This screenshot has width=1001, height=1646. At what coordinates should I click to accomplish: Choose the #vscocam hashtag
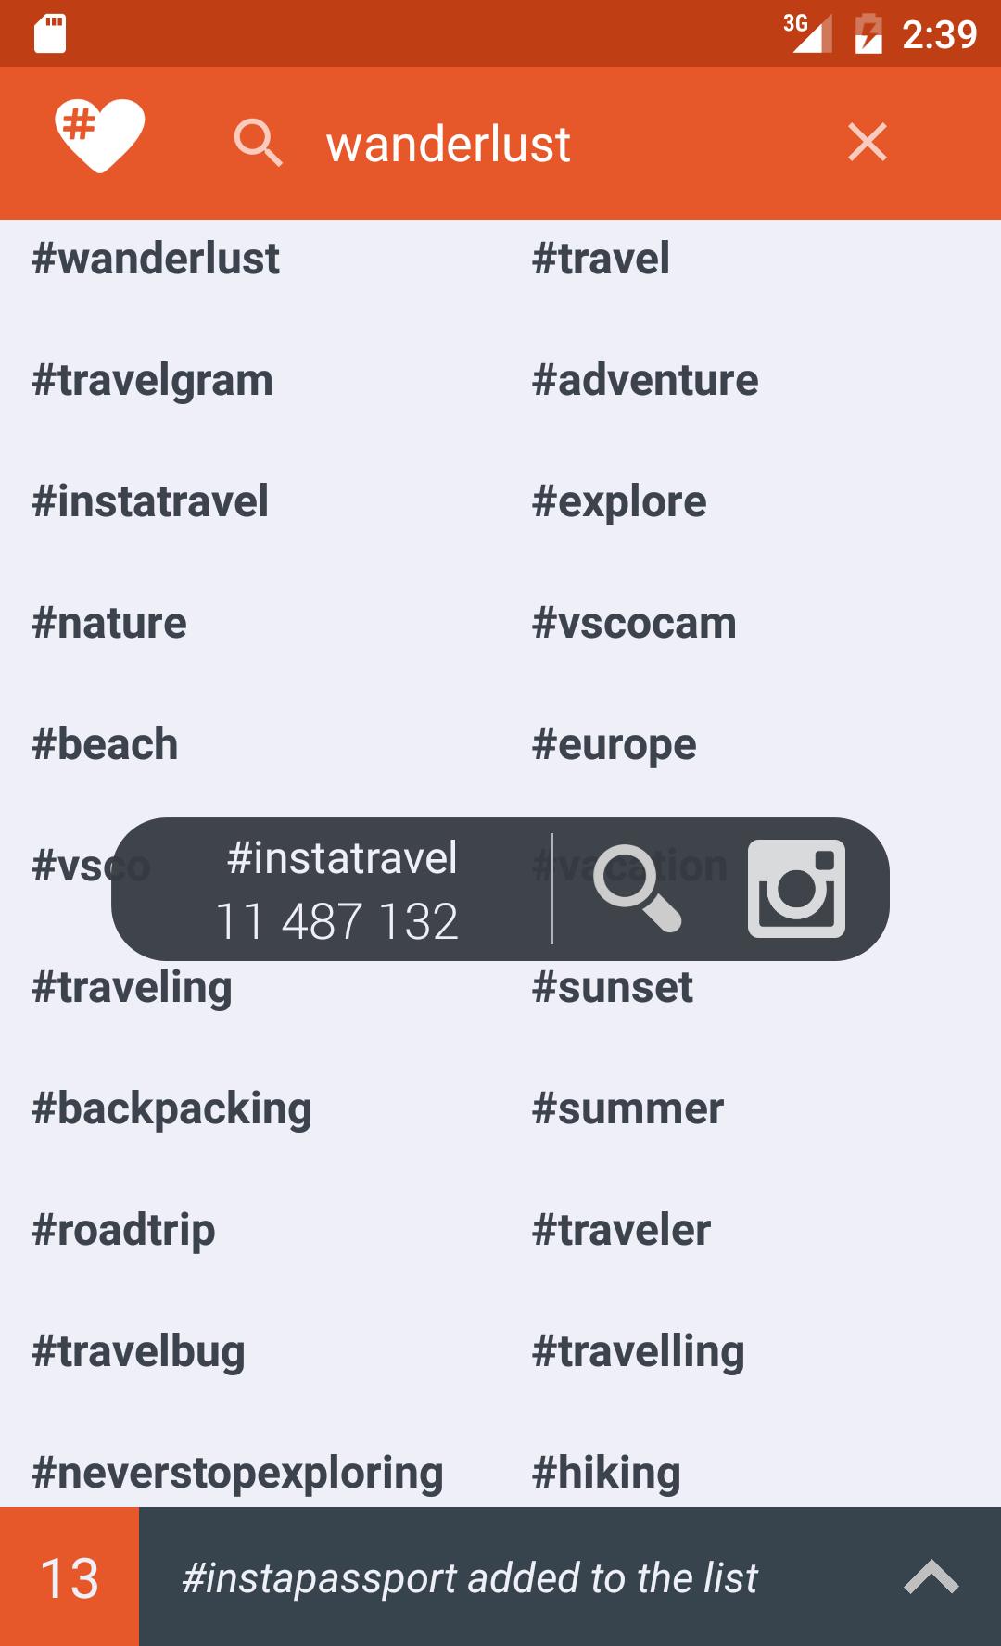[x=634, y=623]
